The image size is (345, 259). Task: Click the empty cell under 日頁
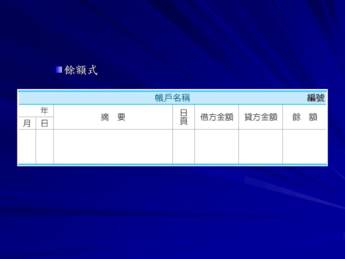point(184,146)
